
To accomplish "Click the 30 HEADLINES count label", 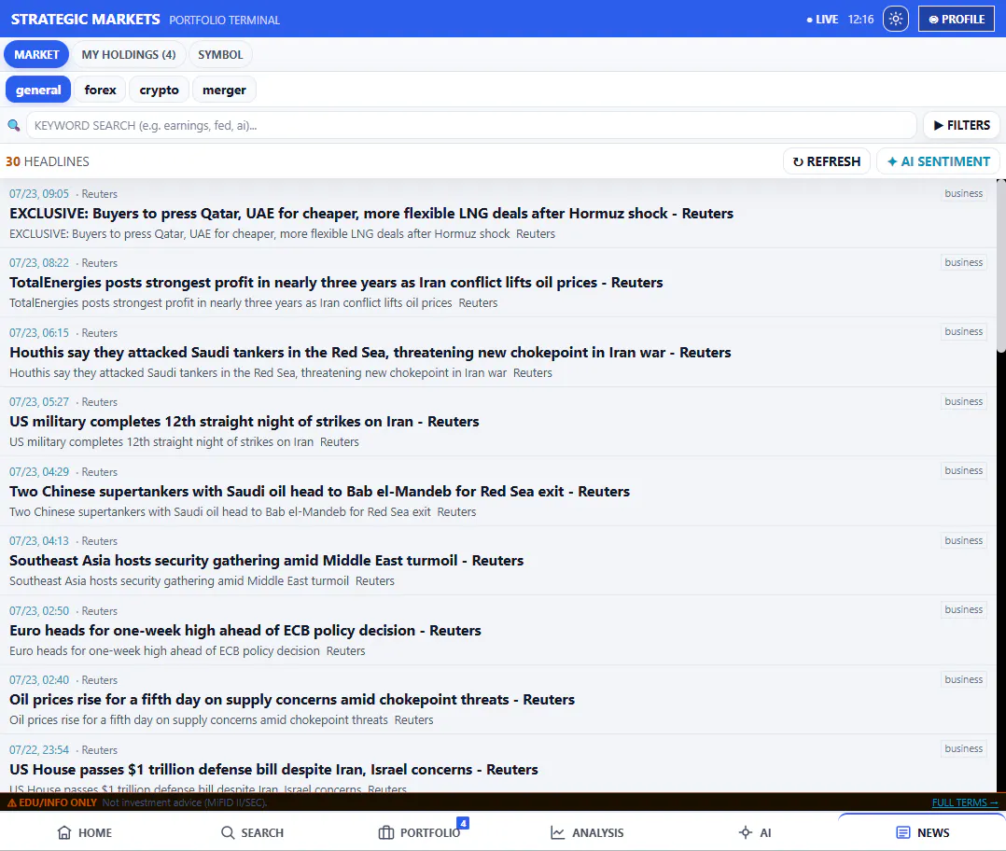I will coord(48,161).
